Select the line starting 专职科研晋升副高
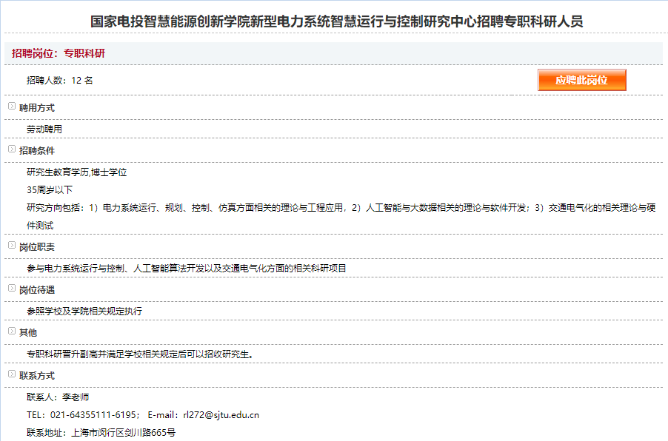This screenshot has height=441, width=668. click(x=141, y=354)
